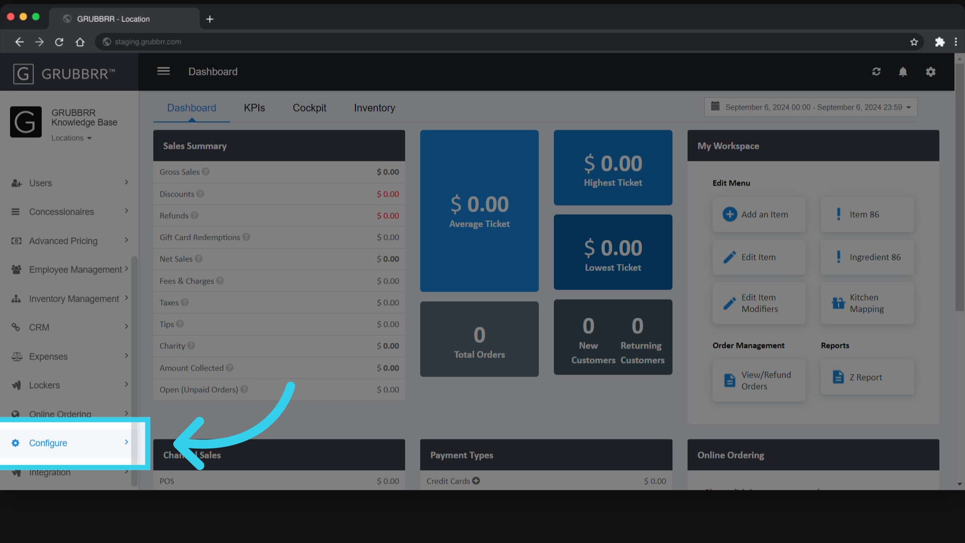965x543 pixels.
Task: Click the Discounts help icon
Action: pyautogui.click(x=200, y=194)
